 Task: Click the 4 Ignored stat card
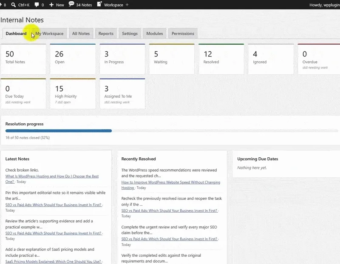pyautogui.click(x=271, y=59)
